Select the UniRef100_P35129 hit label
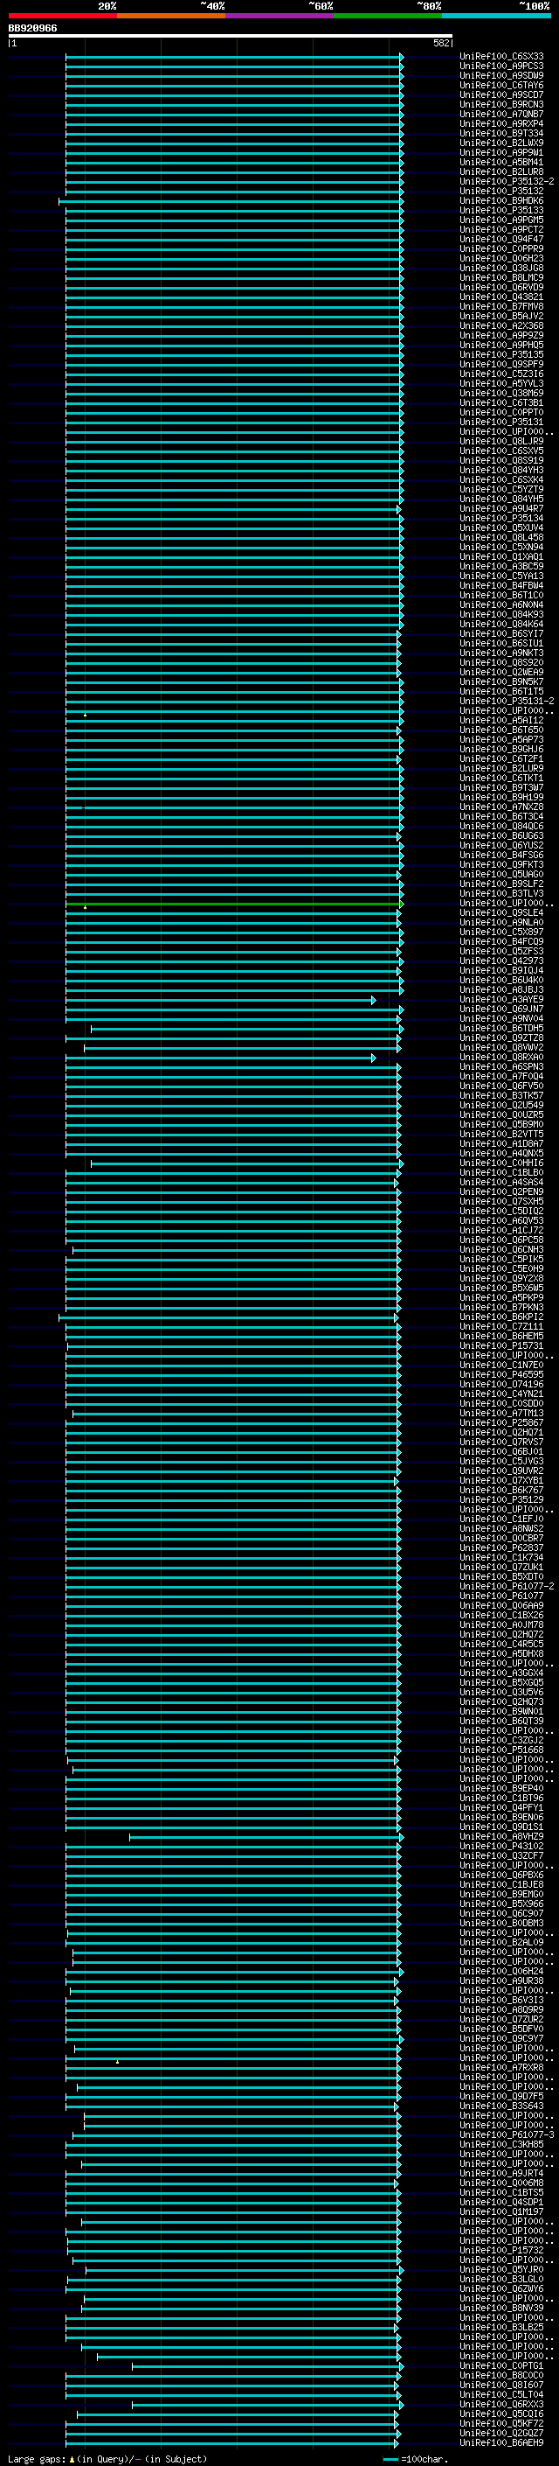The image size is (559, 2466). point(501,1500)
